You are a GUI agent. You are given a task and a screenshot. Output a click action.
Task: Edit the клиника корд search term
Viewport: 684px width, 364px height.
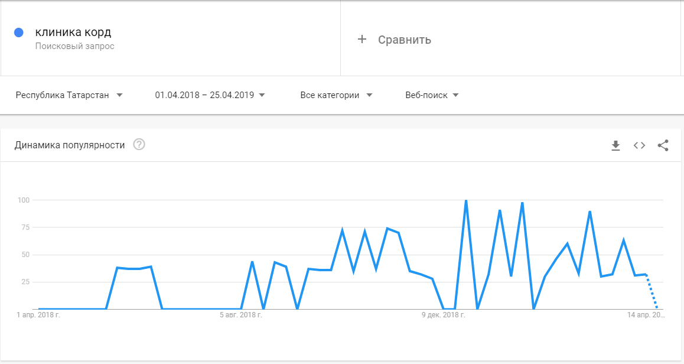point(73,32)
